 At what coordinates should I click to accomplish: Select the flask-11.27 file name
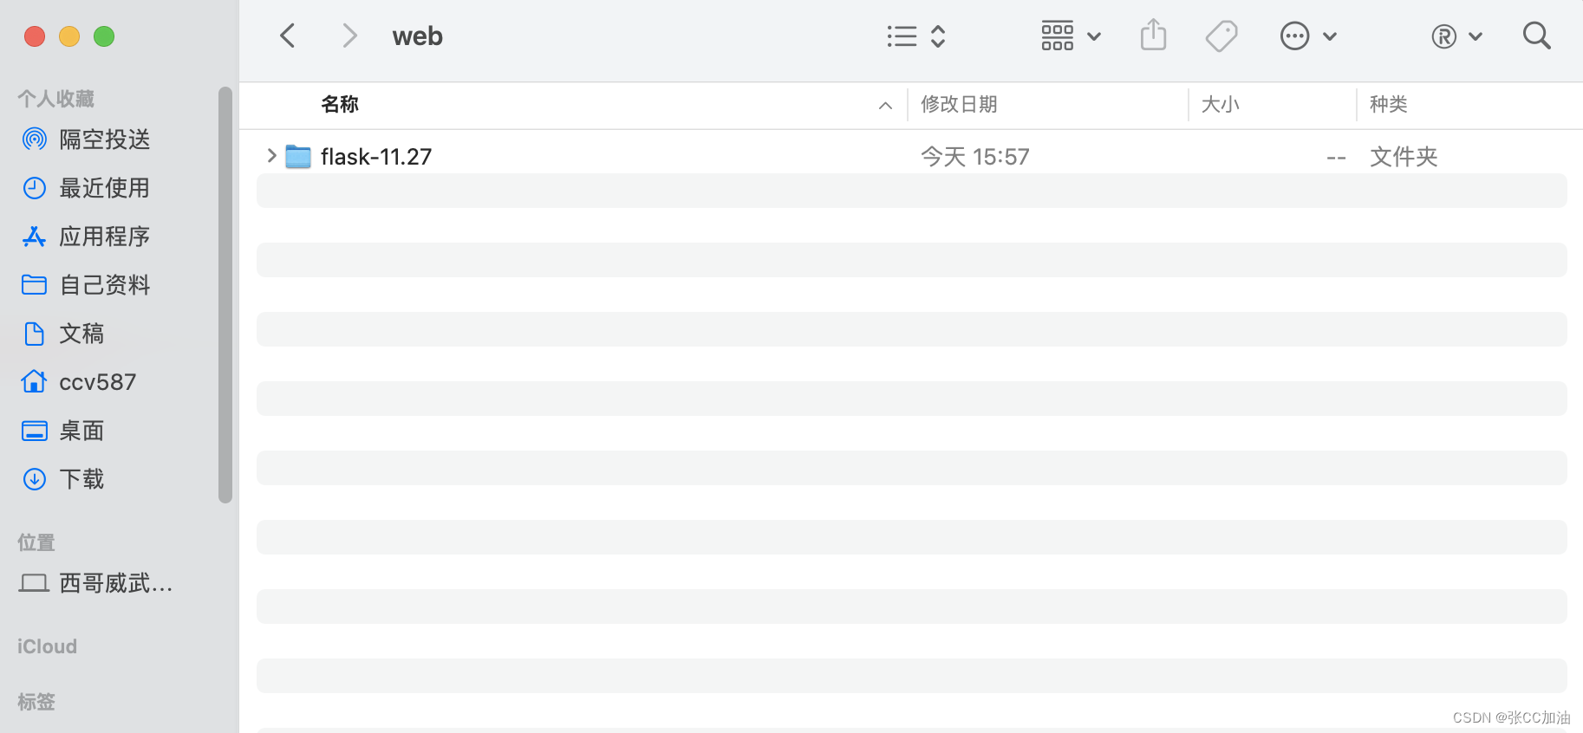pos(376,157)
